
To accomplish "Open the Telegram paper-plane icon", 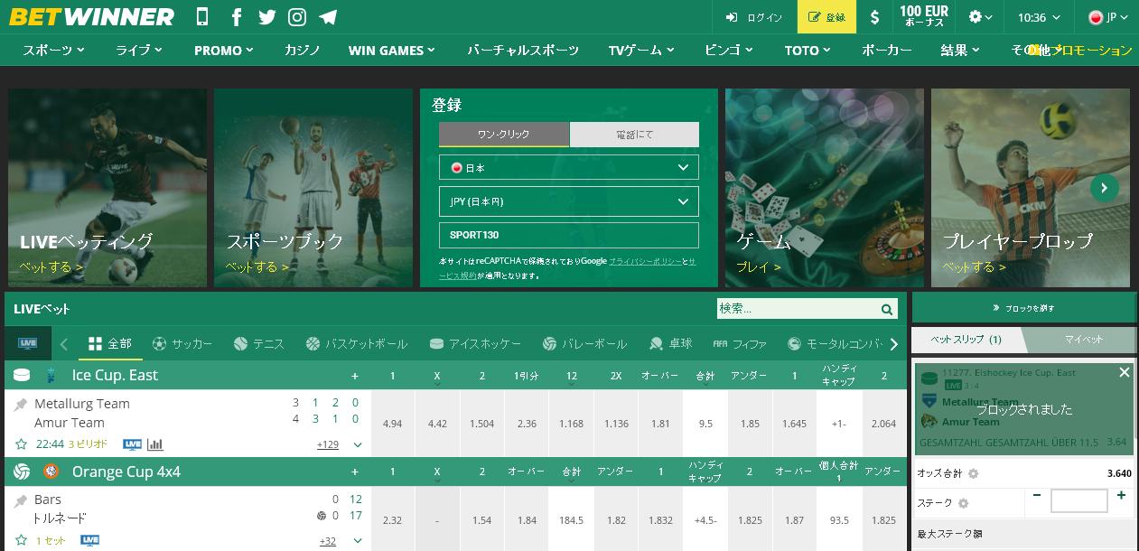I will 328,17.
